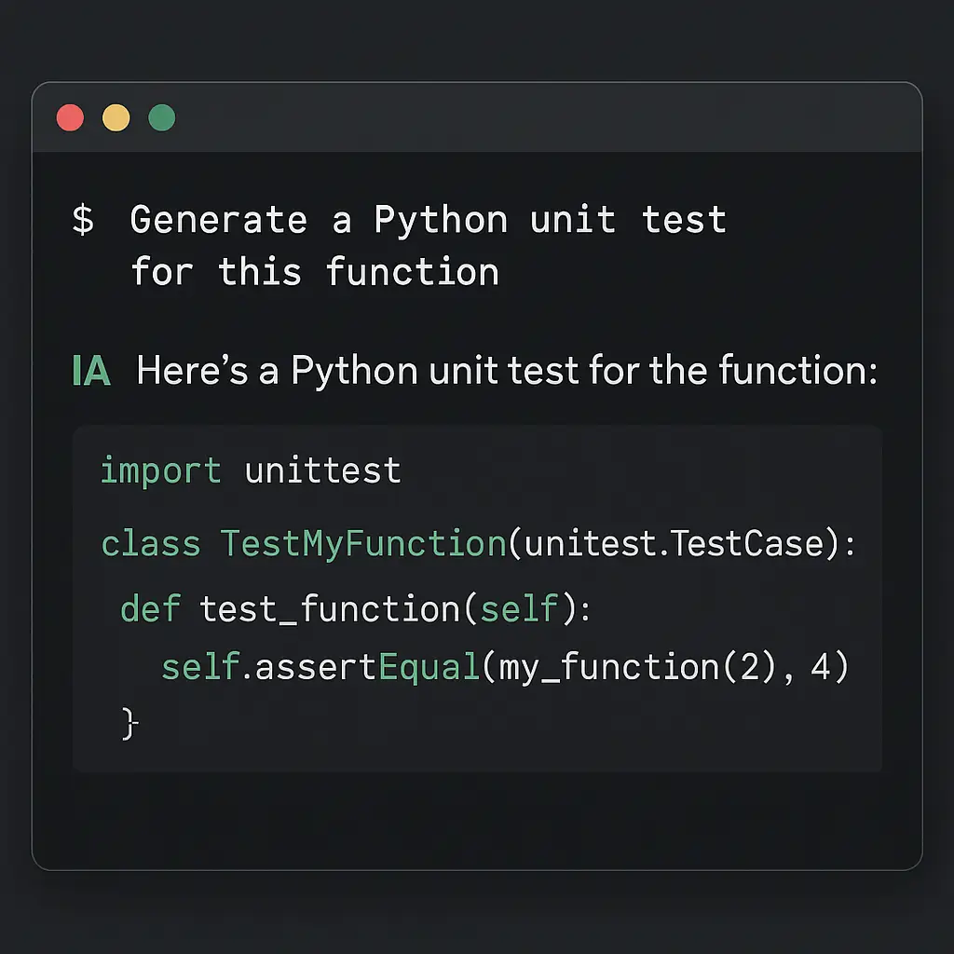Screen dimensions: 954x954
Task: Click the green maximize window dot
Action: 162,118
